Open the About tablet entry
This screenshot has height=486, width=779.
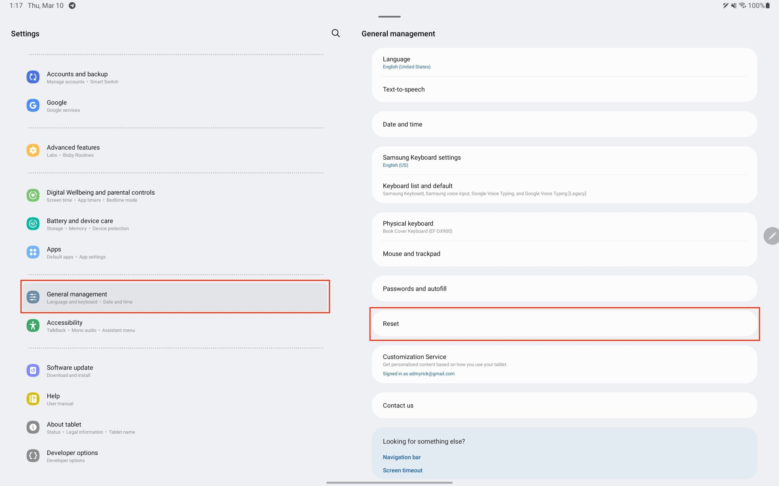[175, 428]
